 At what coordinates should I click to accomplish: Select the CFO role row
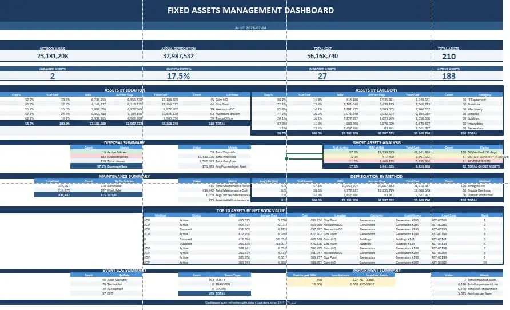pos(106,293)
